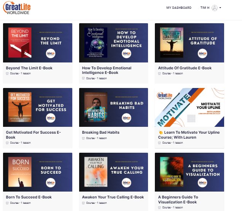Click the TIM H user name

tap(205, 8)
